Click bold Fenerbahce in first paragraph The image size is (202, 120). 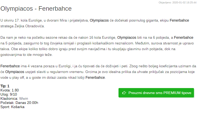click(179, 20)
